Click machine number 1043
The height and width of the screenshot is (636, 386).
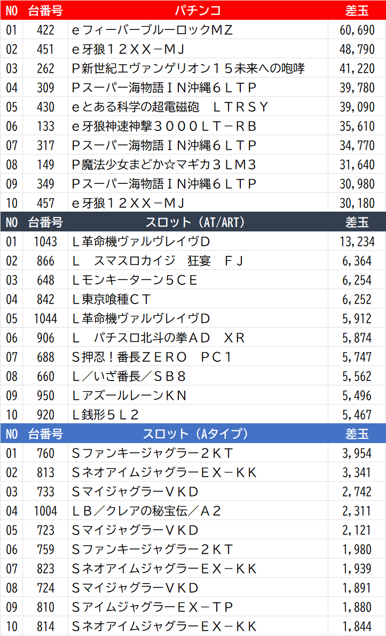click(45, 242)
